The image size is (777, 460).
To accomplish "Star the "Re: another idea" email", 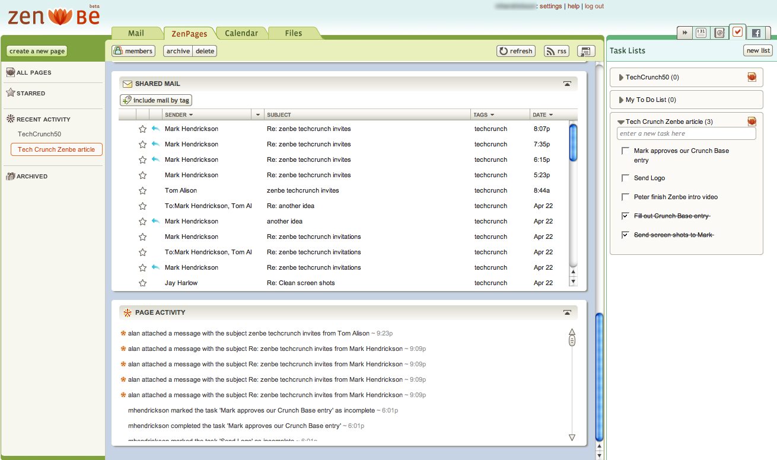I will tap(142, 206).
